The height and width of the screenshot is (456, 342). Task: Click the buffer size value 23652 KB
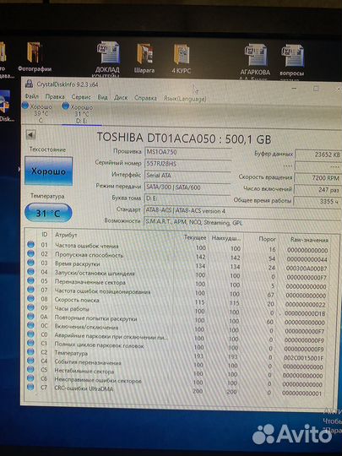318,155
